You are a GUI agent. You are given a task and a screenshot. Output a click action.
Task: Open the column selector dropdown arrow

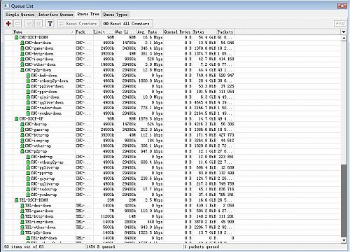[344, 31]
